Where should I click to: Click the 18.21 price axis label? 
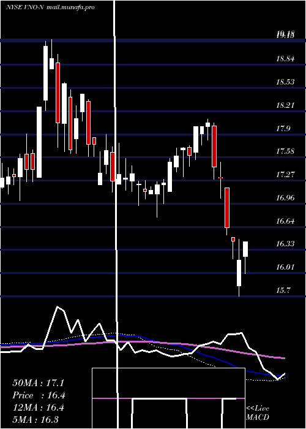pos(285,105)
